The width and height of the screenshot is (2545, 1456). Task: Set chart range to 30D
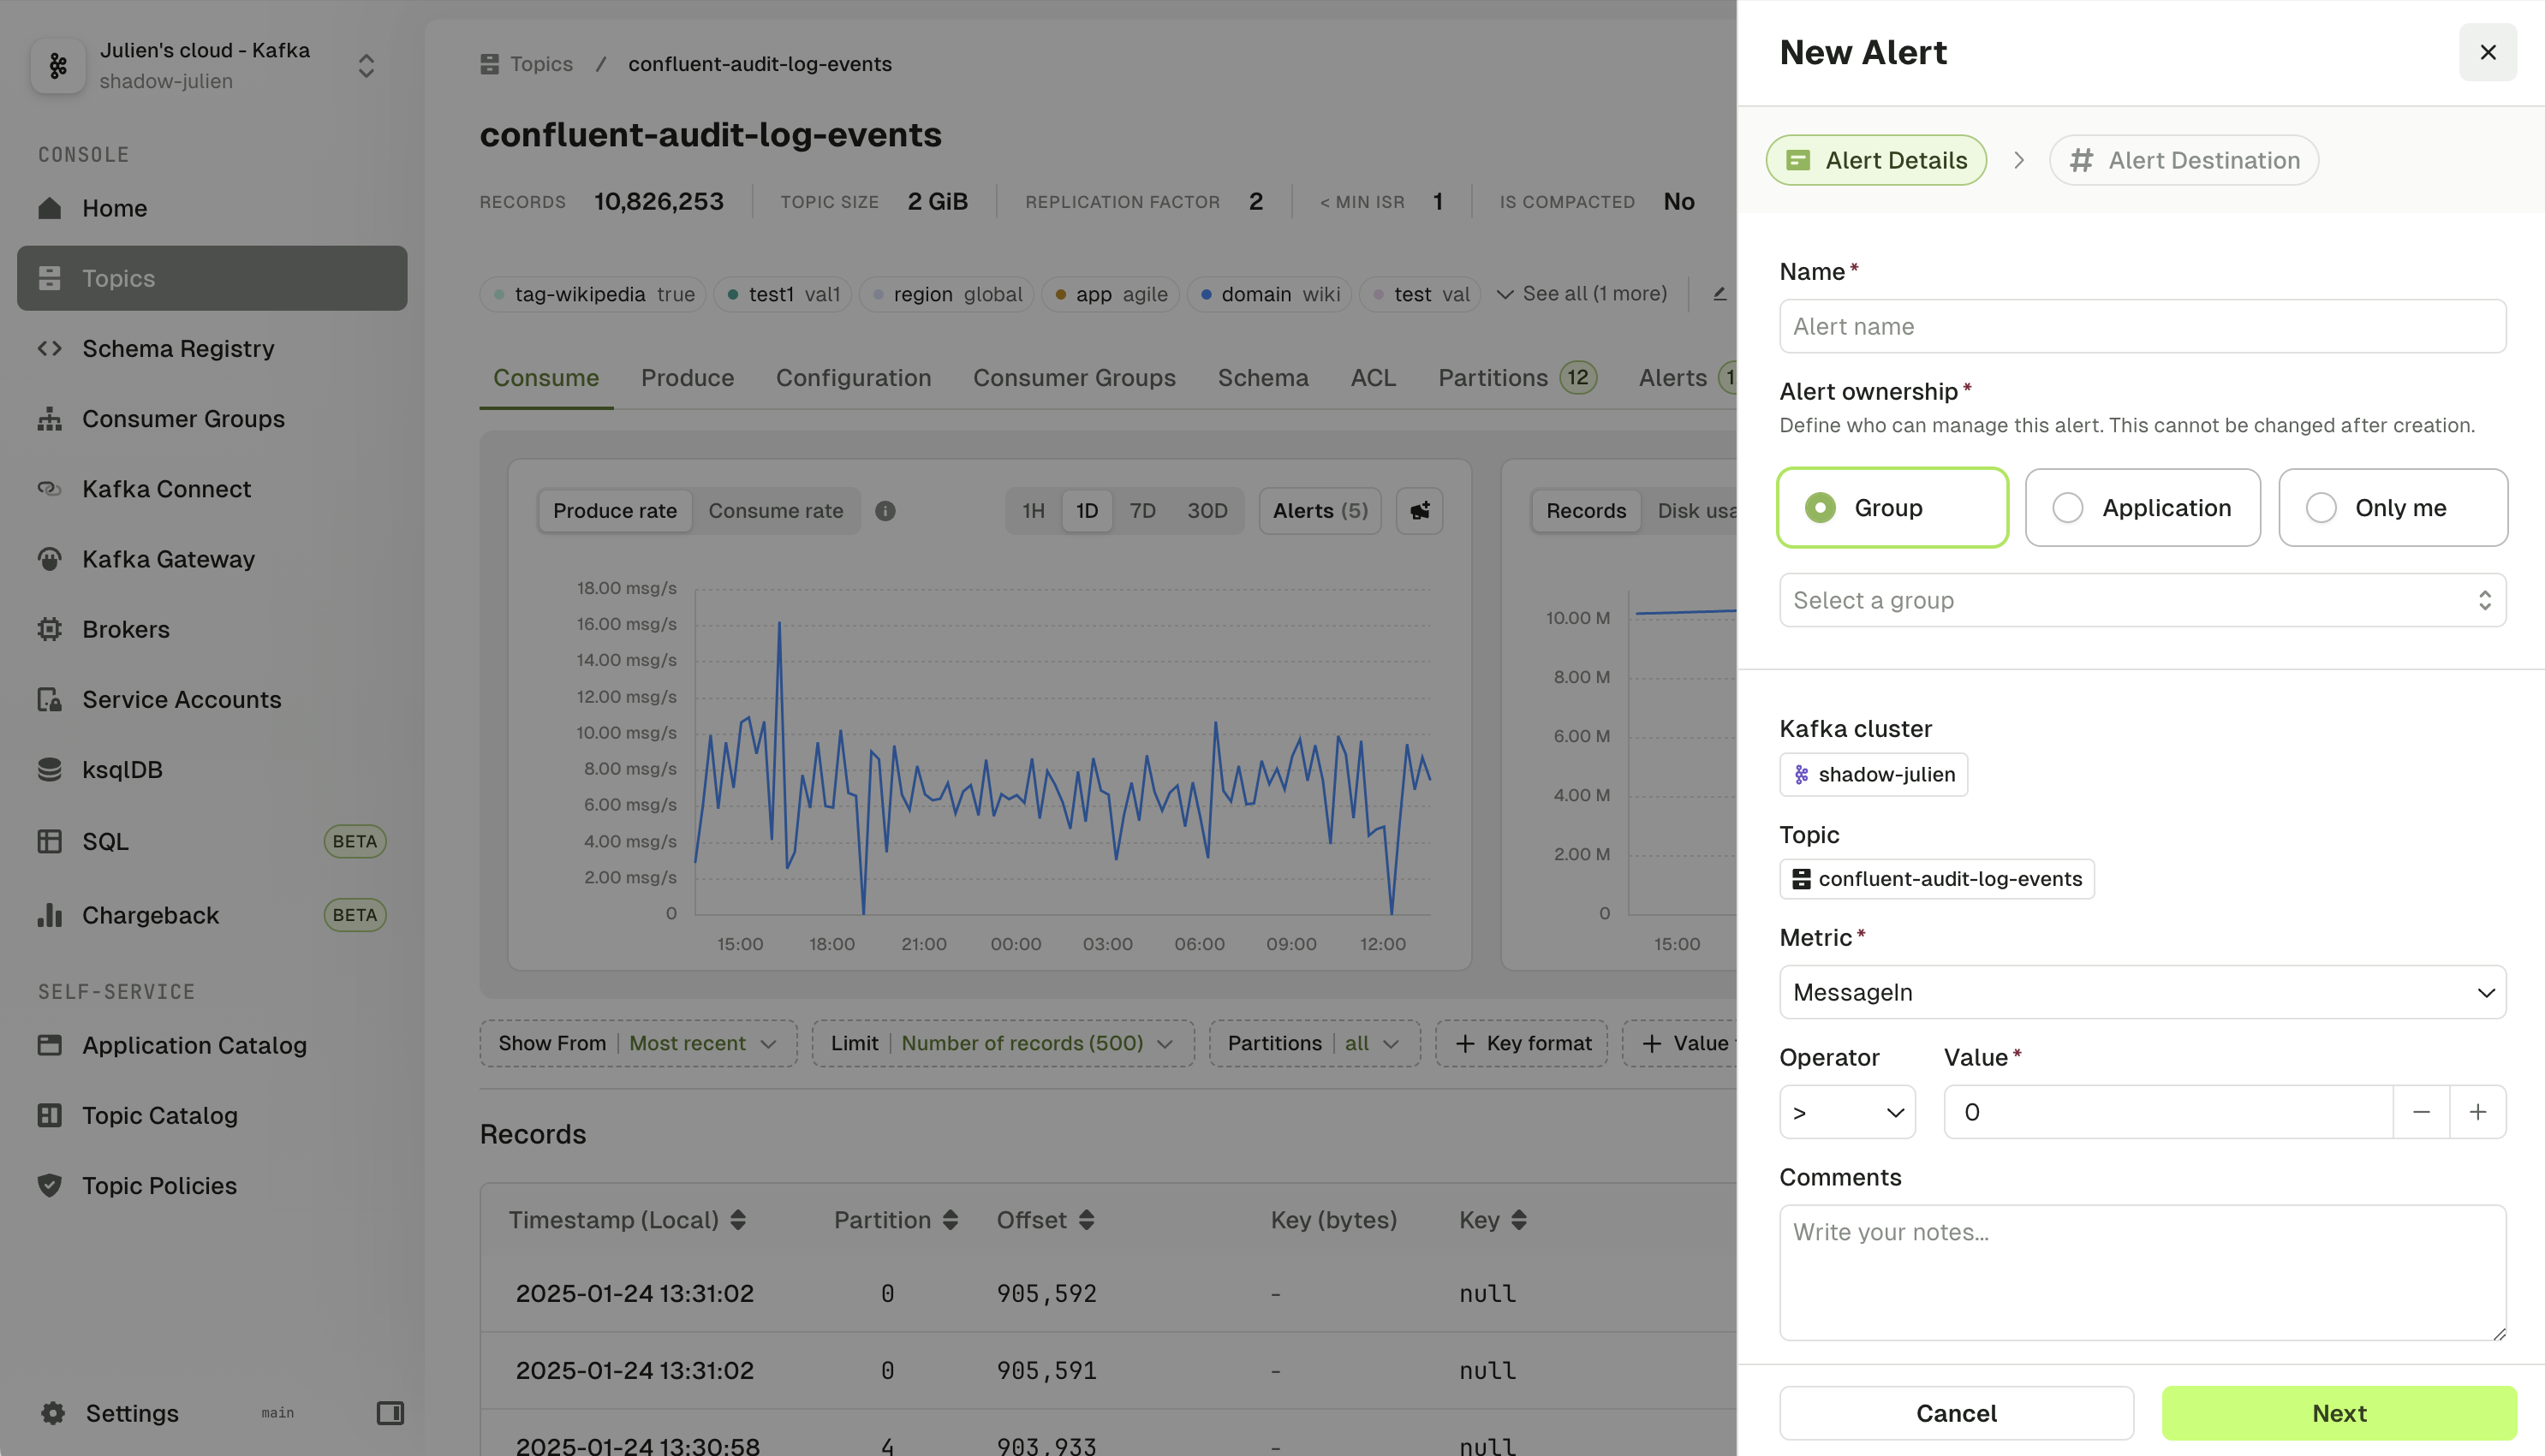[x=1207, y=511]
